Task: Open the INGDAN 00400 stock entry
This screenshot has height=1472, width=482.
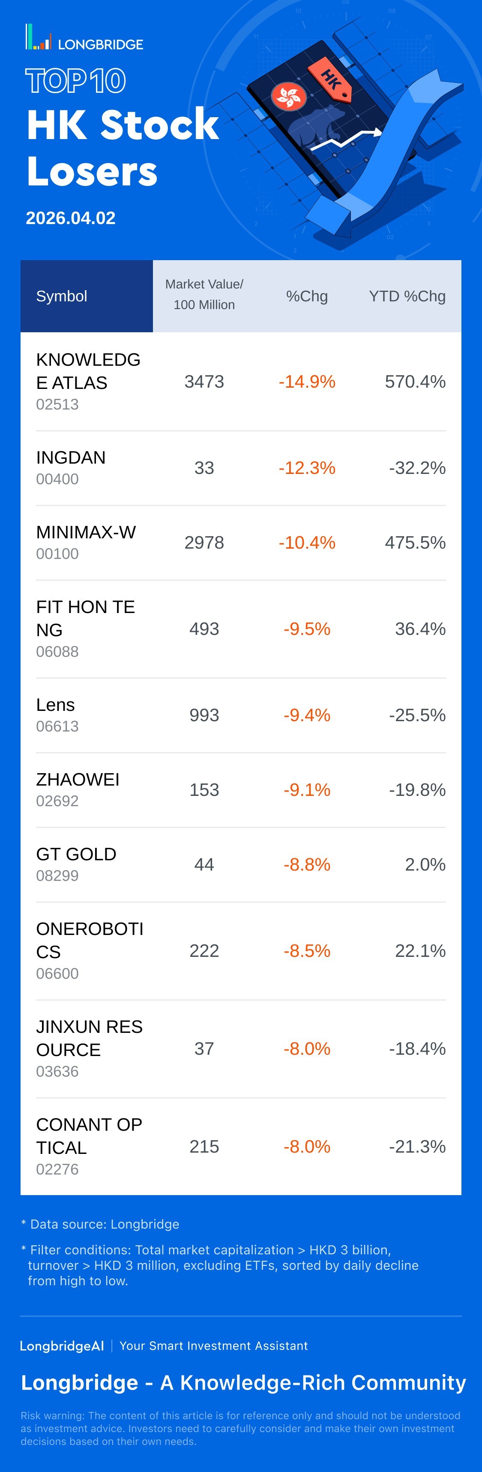Action: 71,467
